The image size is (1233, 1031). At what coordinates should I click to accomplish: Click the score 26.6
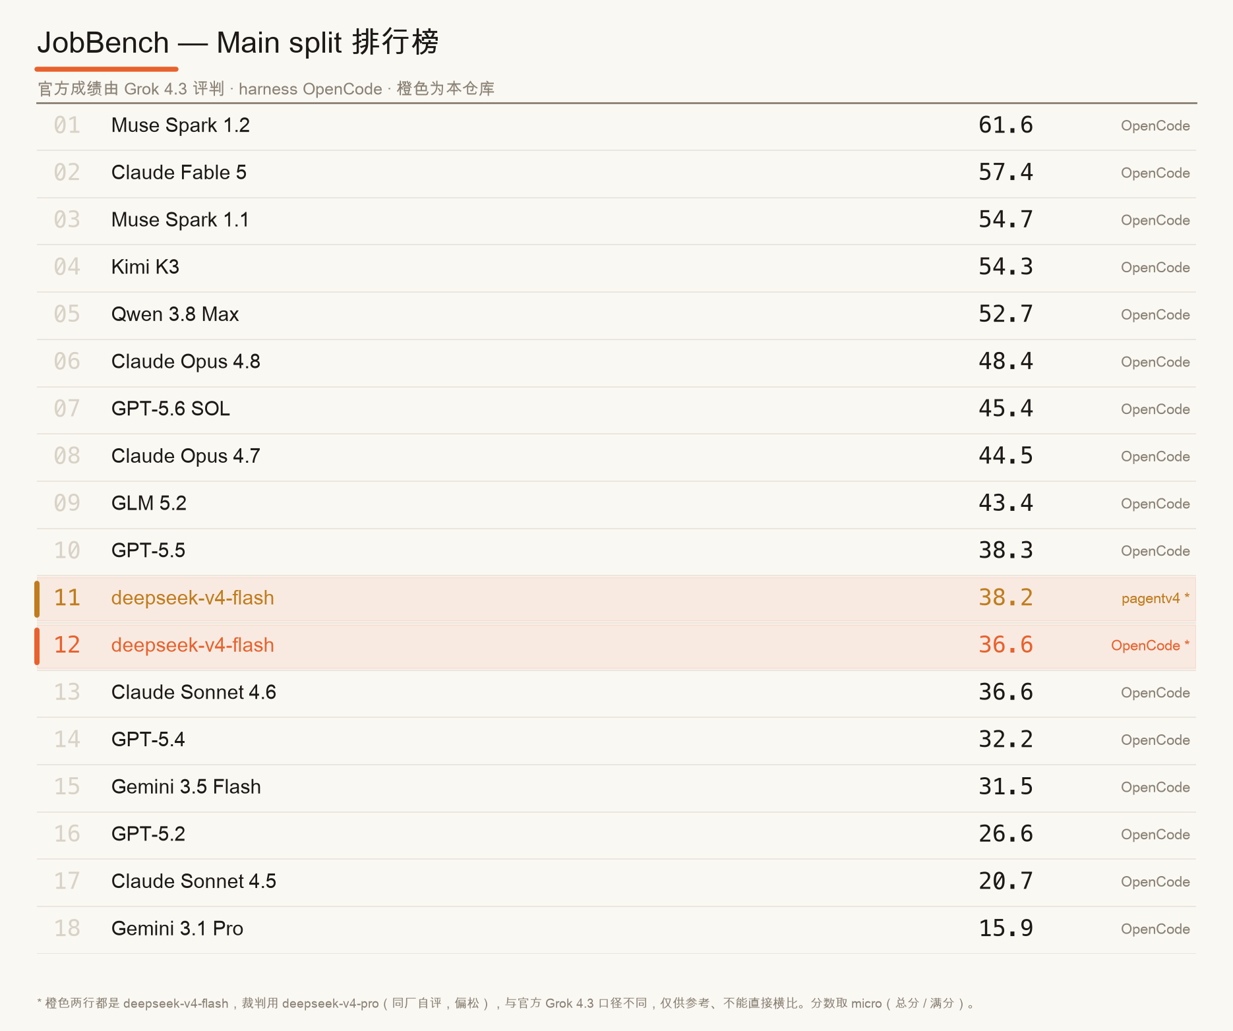(1006, 834)
